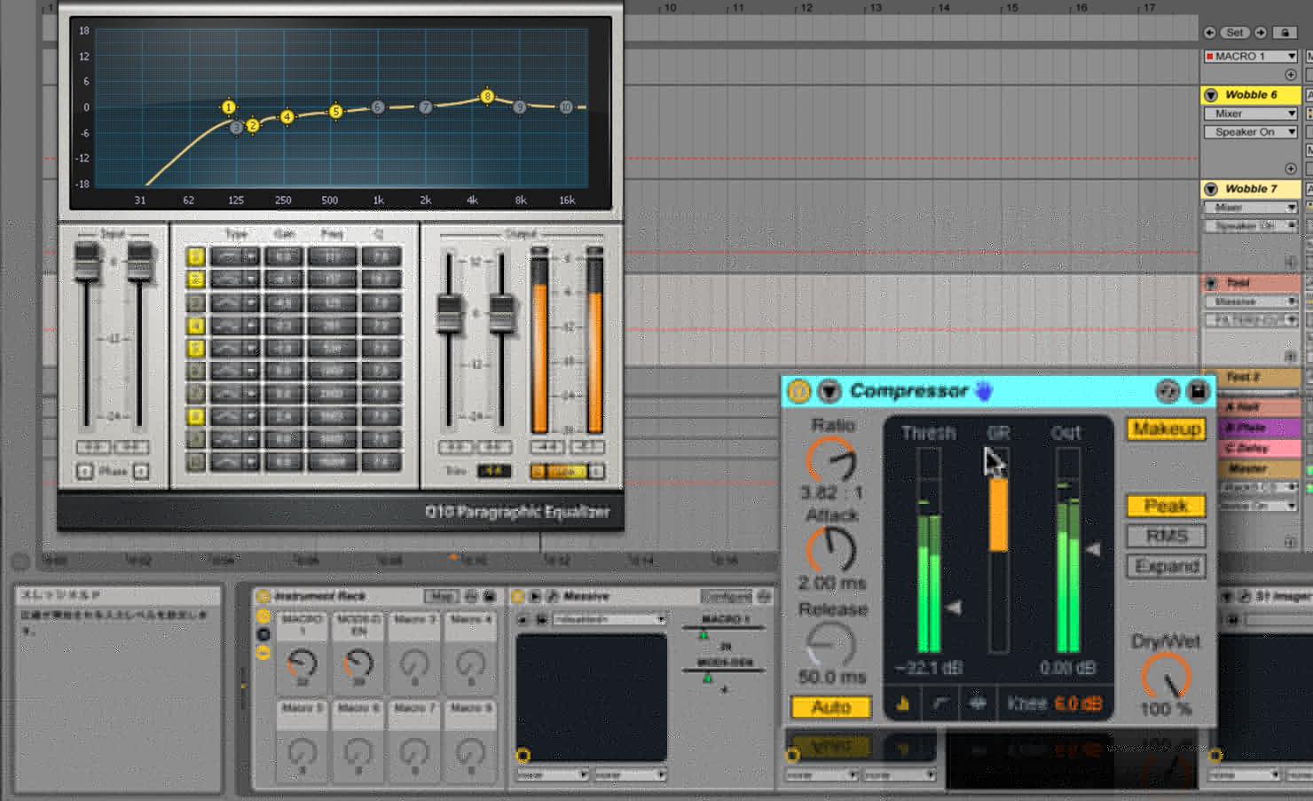Toggle Q10 band 1 on/off button
Screen dimensions: 1313x801
(195, 257)
